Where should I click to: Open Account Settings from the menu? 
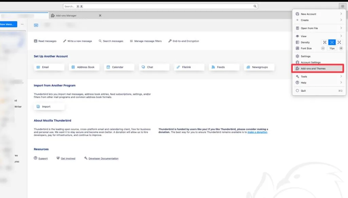319,63
